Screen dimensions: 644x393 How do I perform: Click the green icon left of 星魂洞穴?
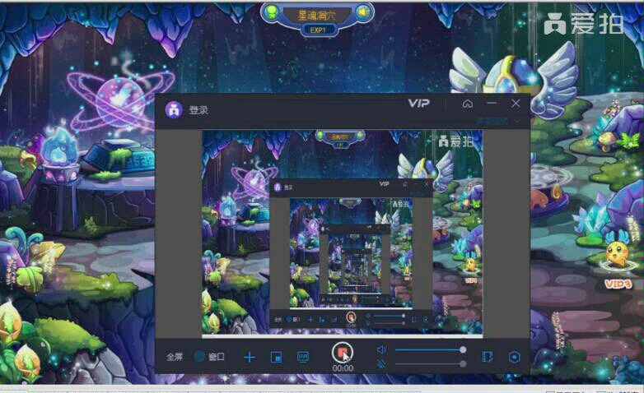tap(271, 12)
